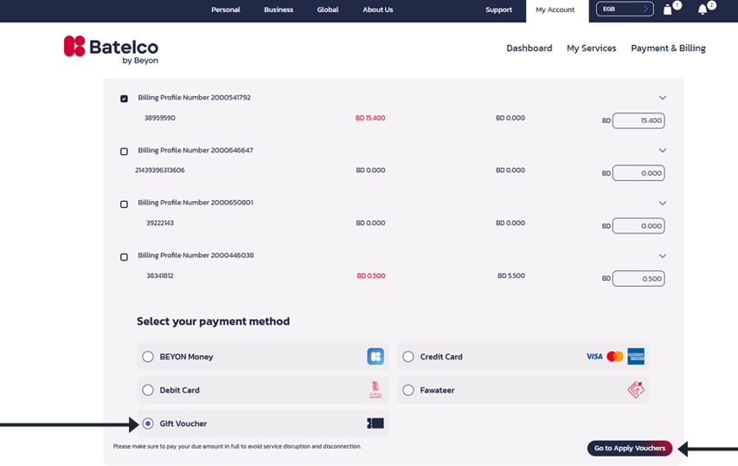Click account number 38959590
This screenshot has width=738, height=466.
(x=159, y=118)
